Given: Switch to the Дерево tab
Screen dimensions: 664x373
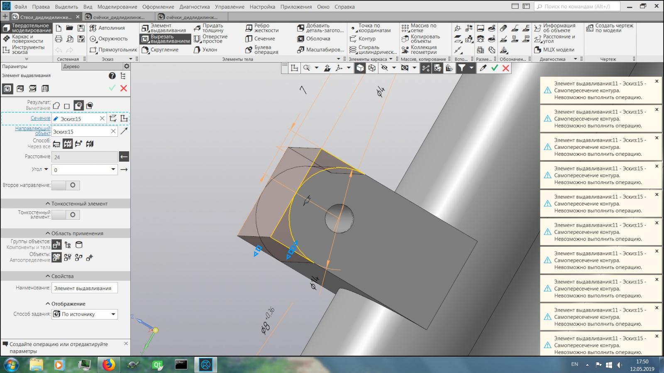Looking at the screenshot, I should coord(71,66).
